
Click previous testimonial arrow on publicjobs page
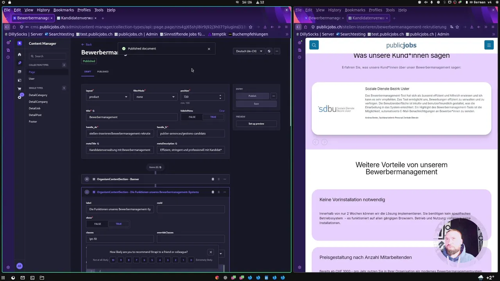click(x=316, y=142)
